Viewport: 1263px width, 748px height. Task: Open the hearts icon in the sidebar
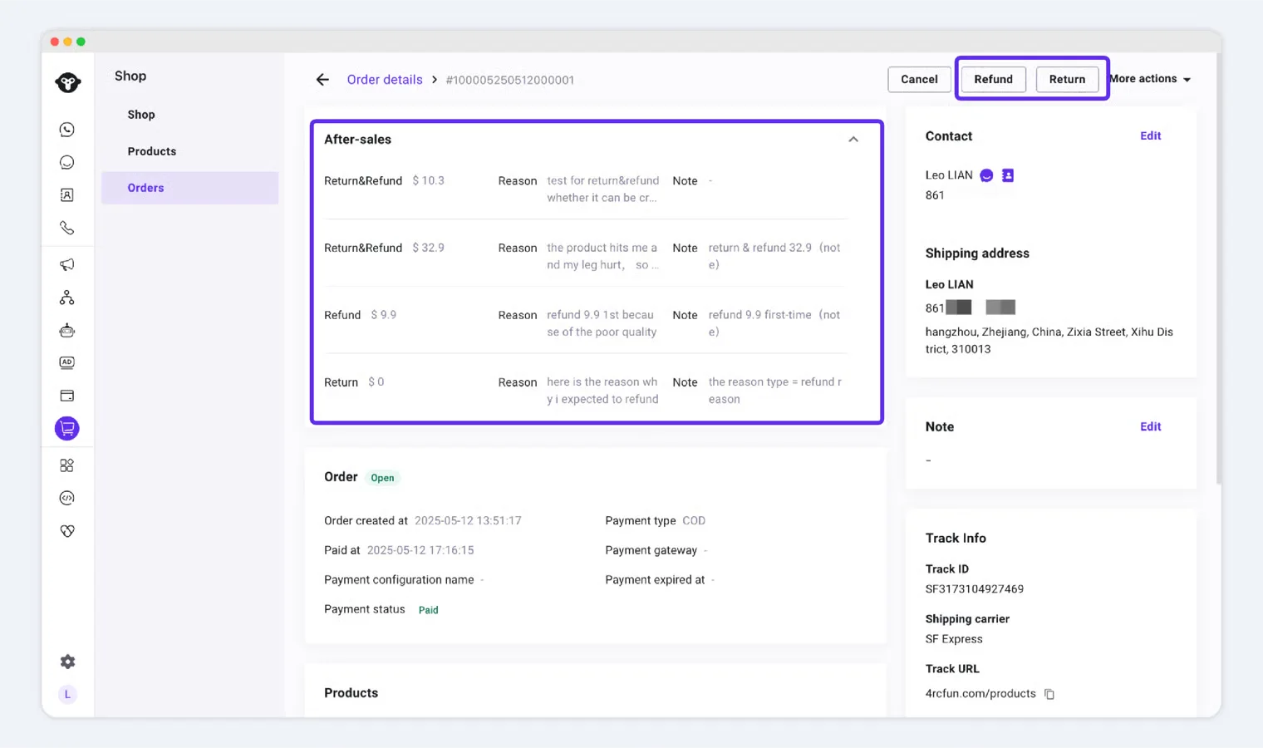tap(67, 531)
